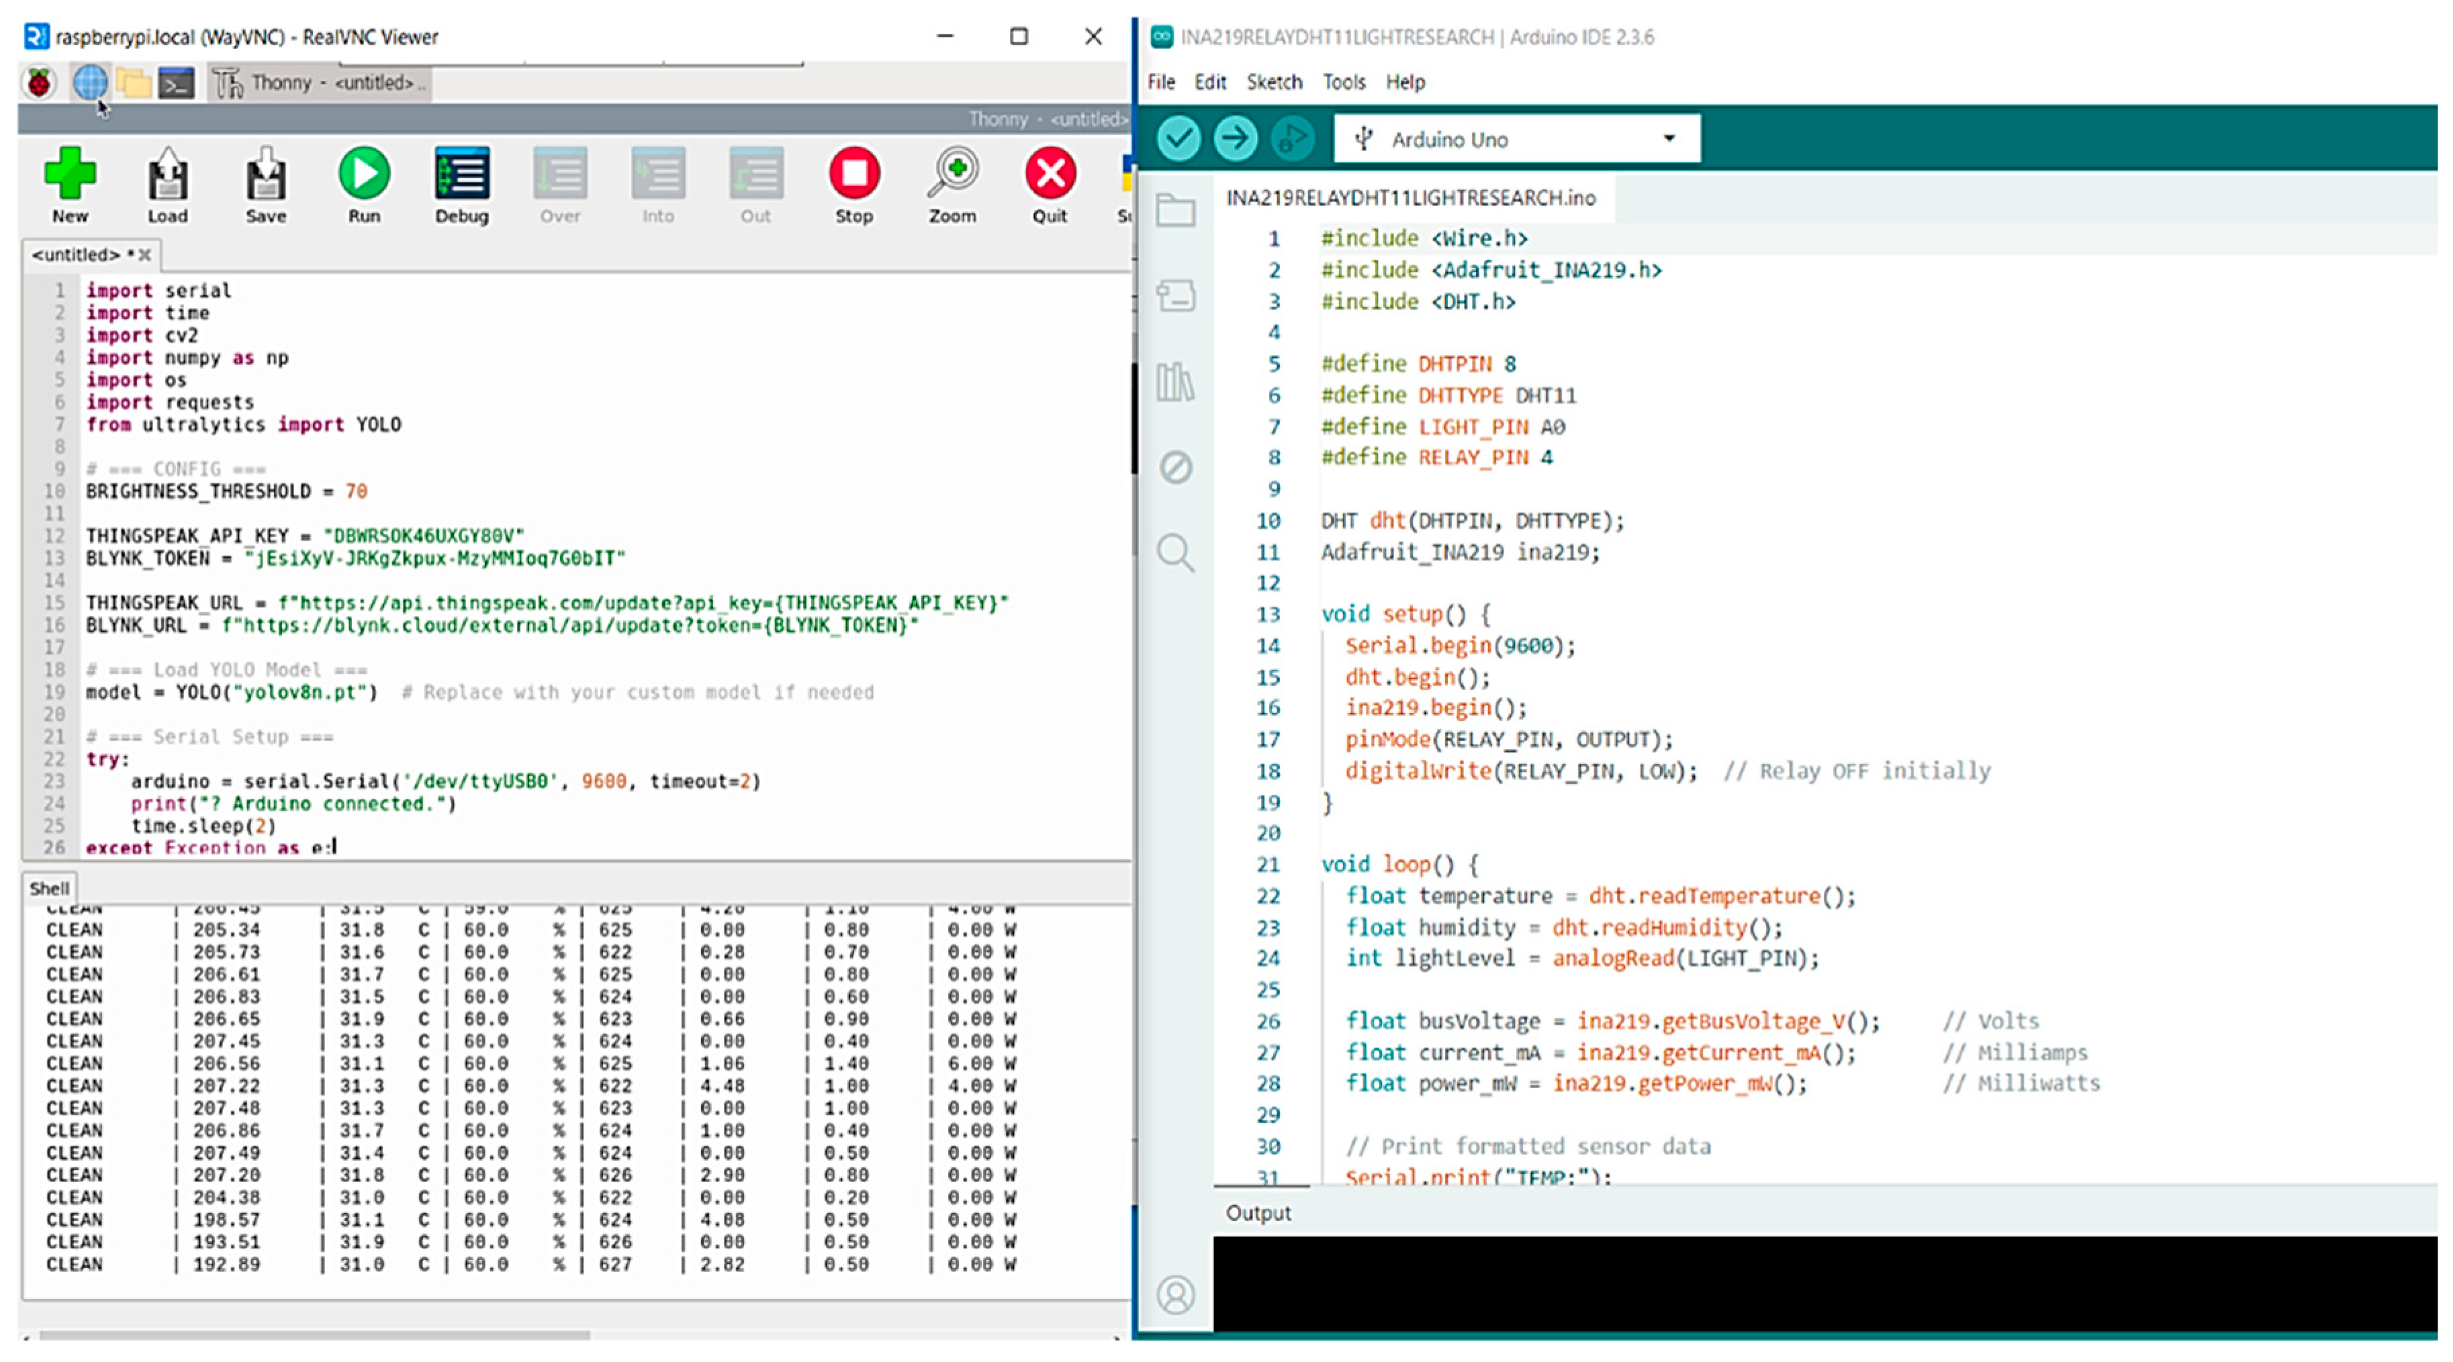2453x1362 pixels.
Task: Open the Tools menu in Arduino IDE
Action: [1343, 83]
